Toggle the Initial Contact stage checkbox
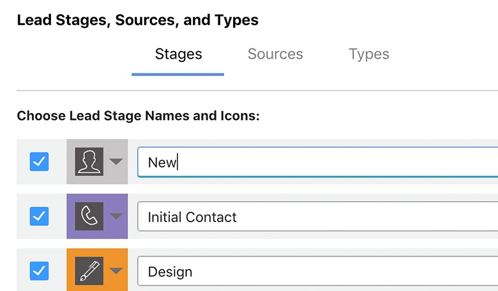The height and width of the screenshot is (291, 498). point(40,217)
